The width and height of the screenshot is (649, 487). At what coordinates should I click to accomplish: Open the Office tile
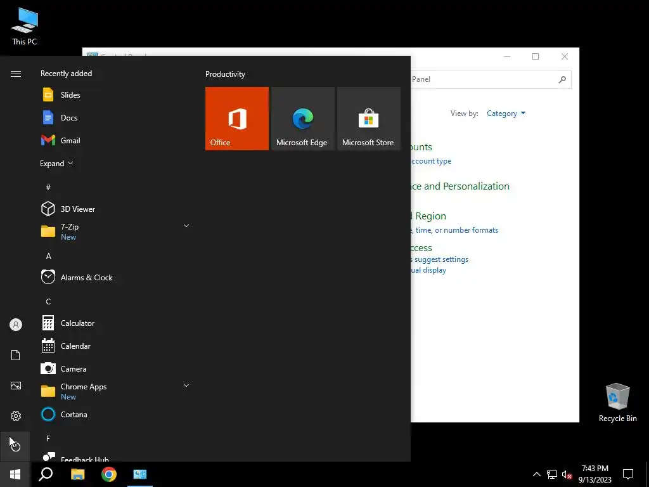point(237,119)
